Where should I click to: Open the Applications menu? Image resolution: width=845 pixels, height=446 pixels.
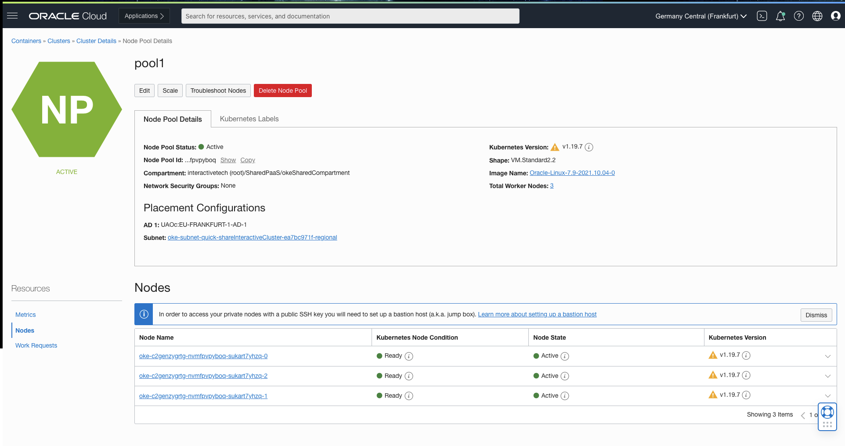click(144, 16)
